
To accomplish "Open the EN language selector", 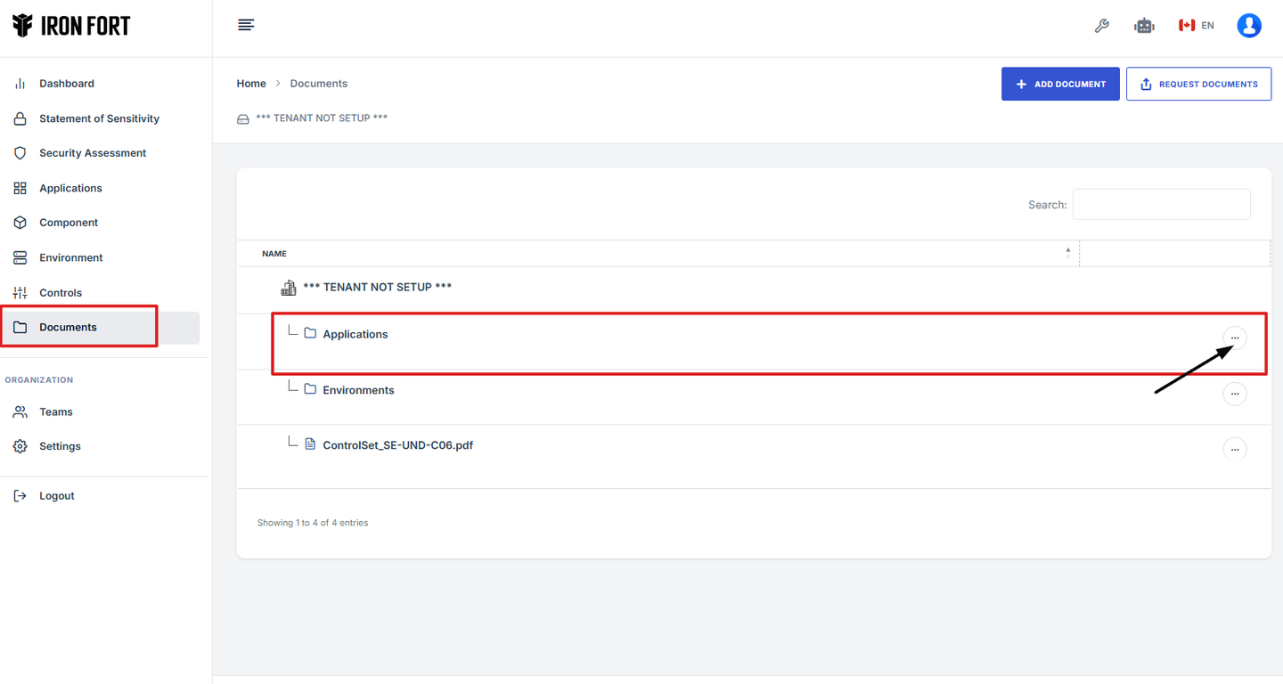I will click(1197, 26).
